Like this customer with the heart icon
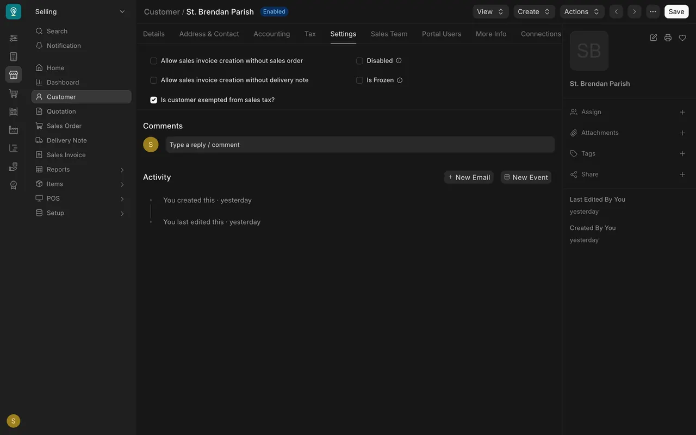 [682, 38]
